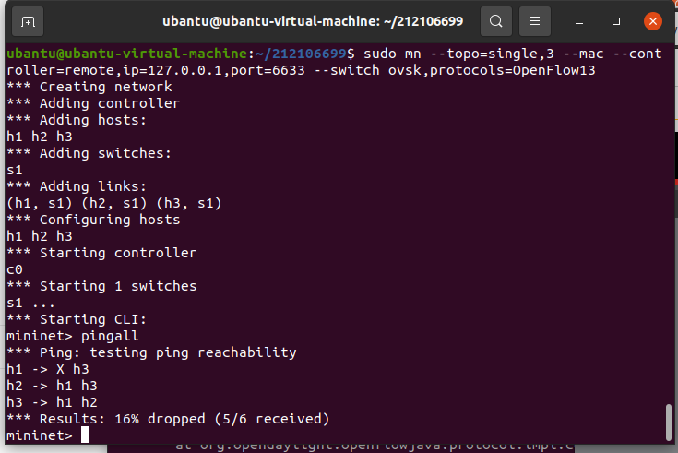Click the 'sudo mn --topo=single,3' command text
The width and height of the screenshot is (678, 453).
pyautogui.click(x=458, y=54)
